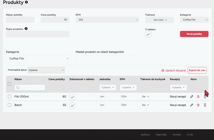This screenshot has height=140, width=214.
Task: Toggle the V tabletu checkbox
Action: click(x=148, y=34)
